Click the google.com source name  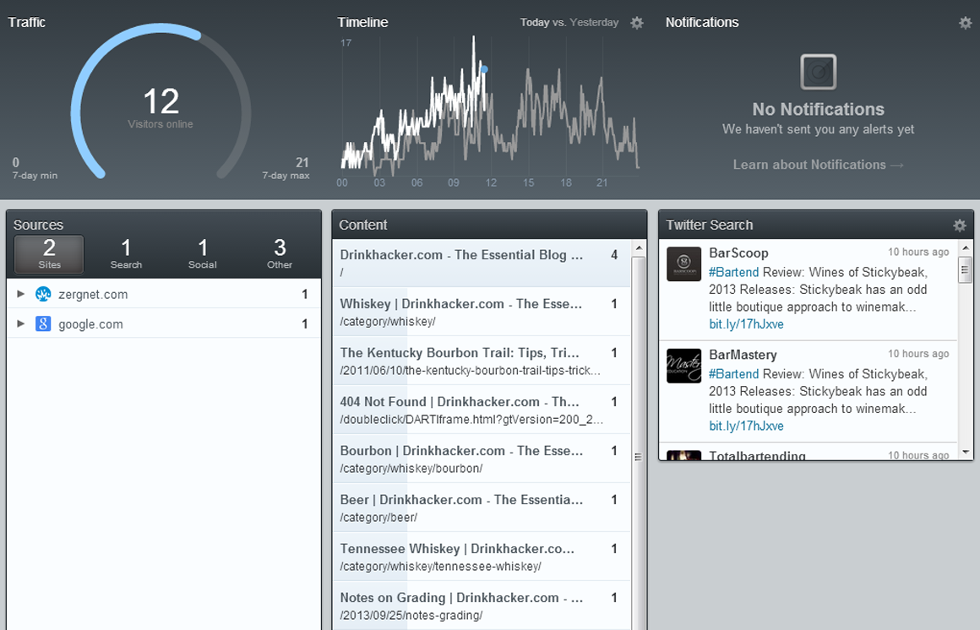pyautogui.click(x=90, y=324)
